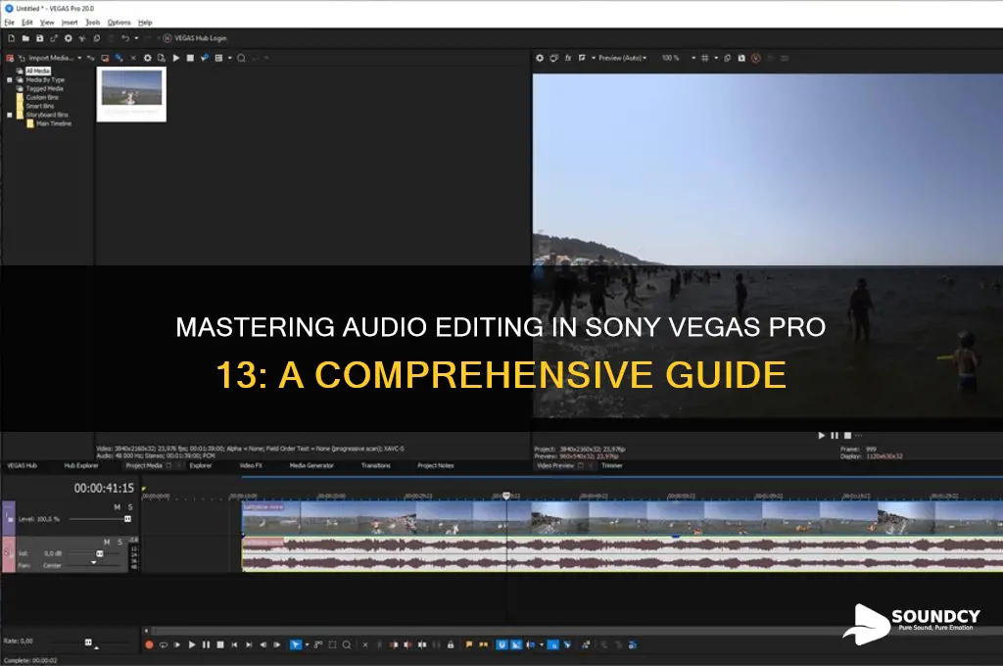Open the grid overlays dropdown arrow
1003x666 pixels.
716,58
